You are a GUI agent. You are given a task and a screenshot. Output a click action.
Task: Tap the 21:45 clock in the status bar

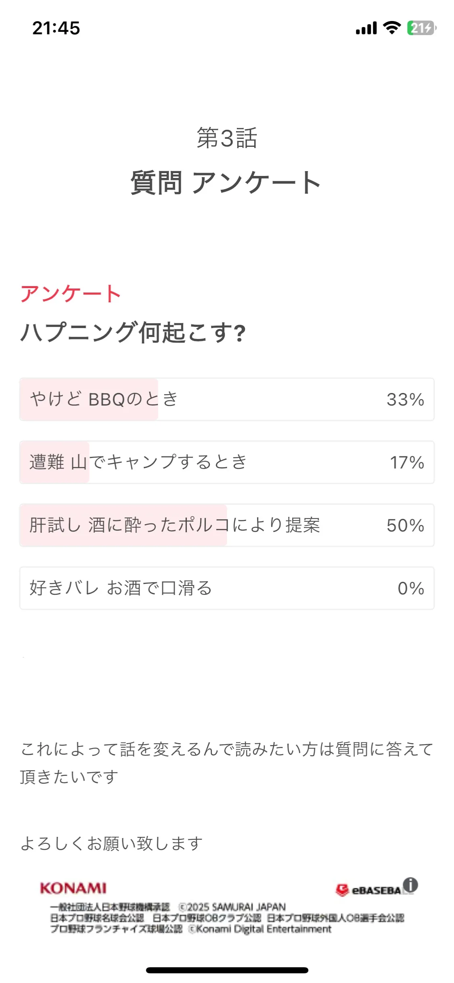point(56,28)
